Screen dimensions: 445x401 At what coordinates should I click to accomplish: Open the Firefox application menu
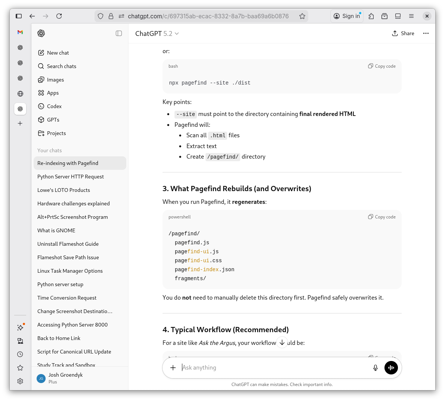[x=411, y=16]
